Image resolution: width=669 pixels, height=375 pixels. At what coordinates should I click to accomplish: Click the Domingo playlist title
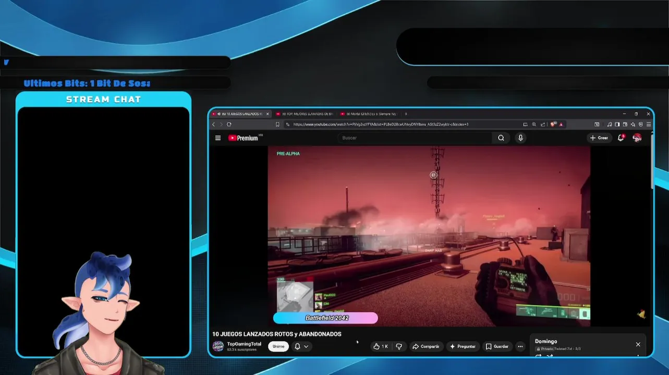(x=546, y=341)
